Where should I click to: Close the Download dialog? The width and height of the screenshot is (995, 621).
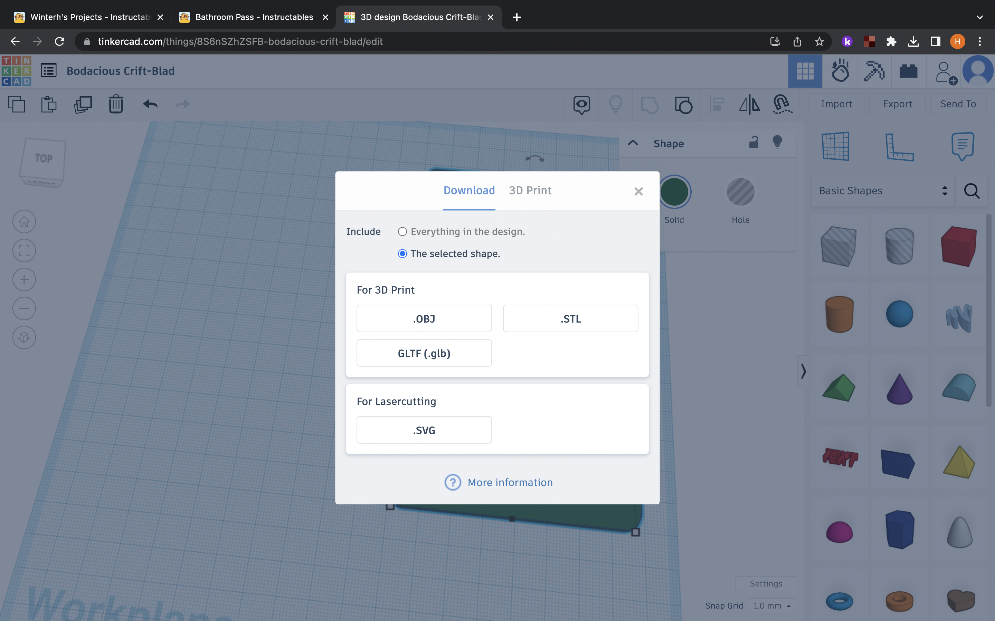[638, 191]
